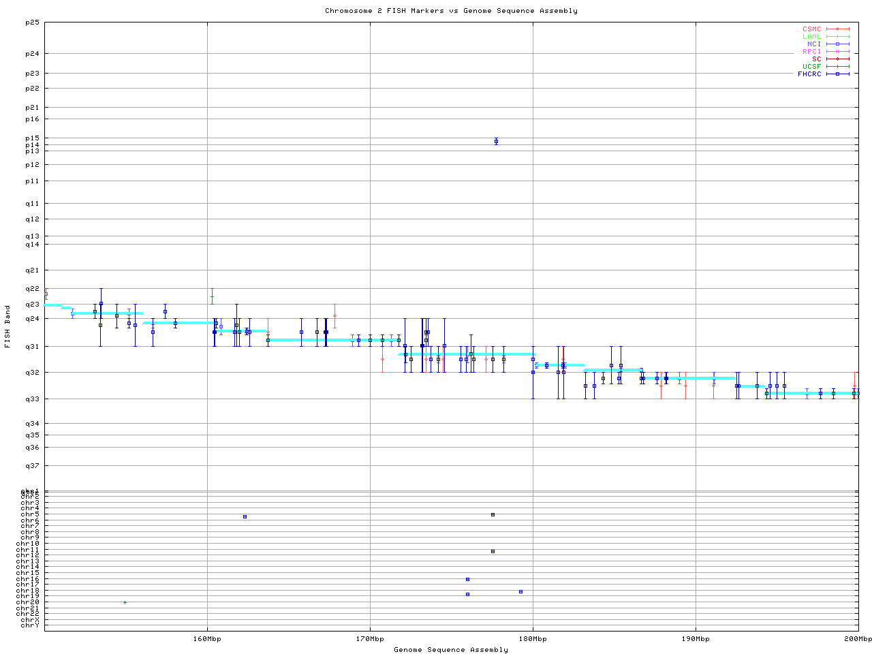
Task: Select the UCSF legend entry text
Action: coord(811,66)
